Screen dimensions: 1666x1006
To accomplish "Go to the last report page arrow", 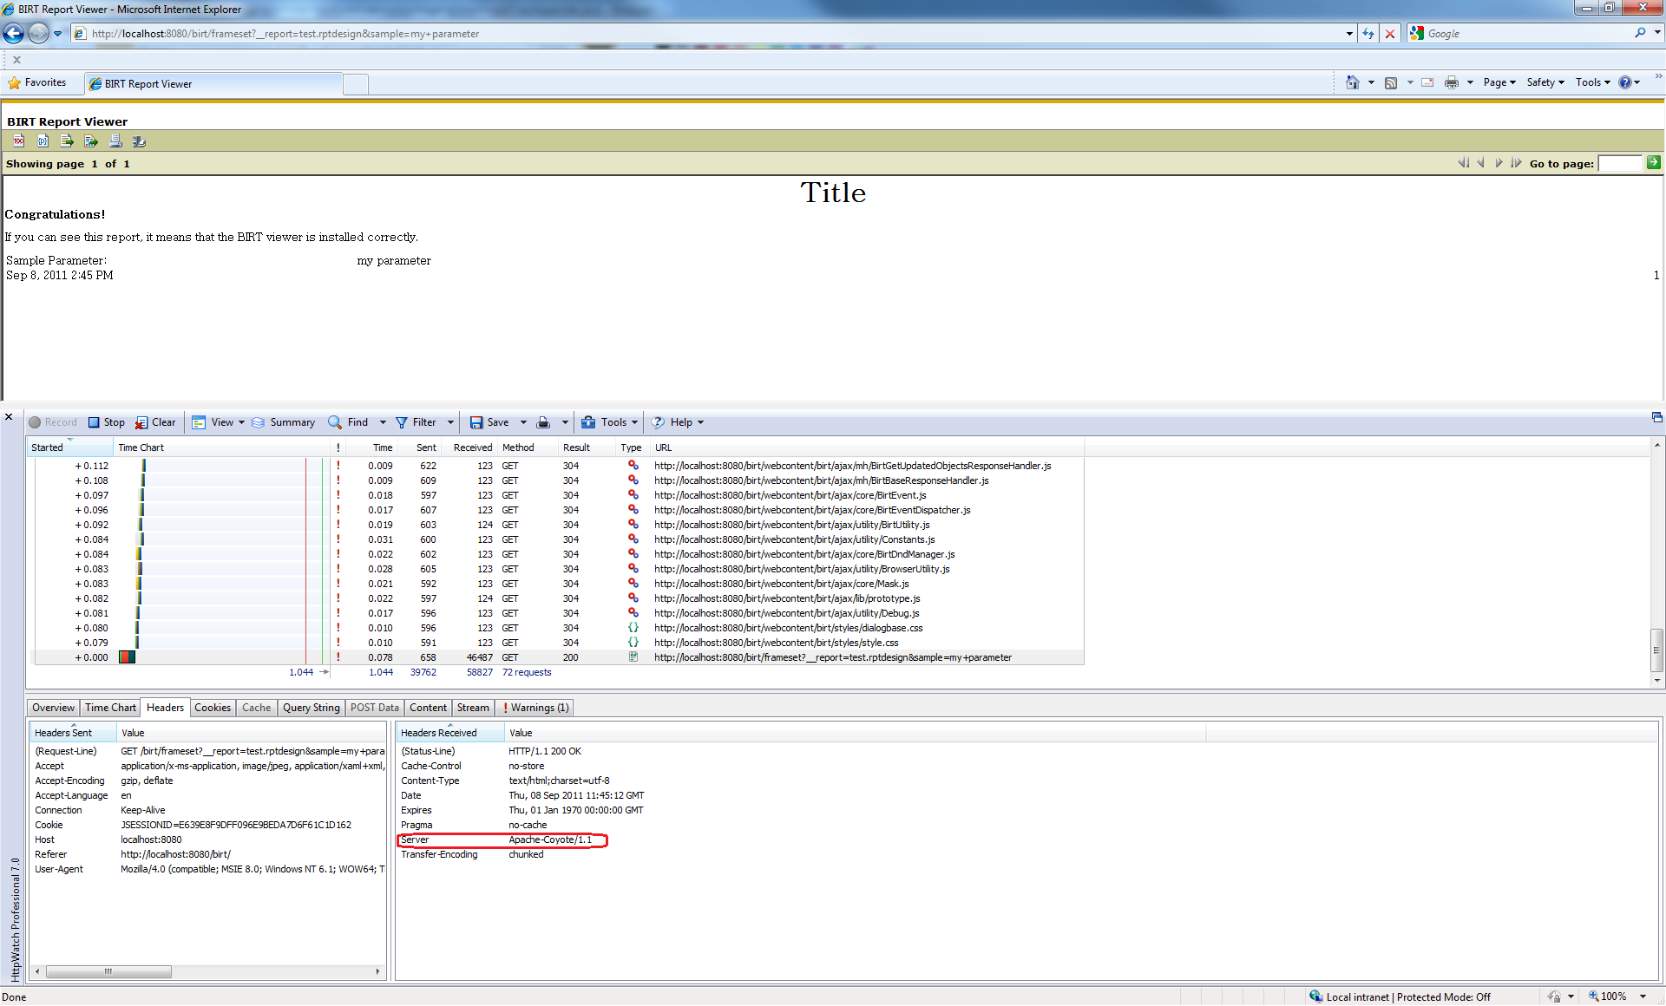I will point(1516,163).
